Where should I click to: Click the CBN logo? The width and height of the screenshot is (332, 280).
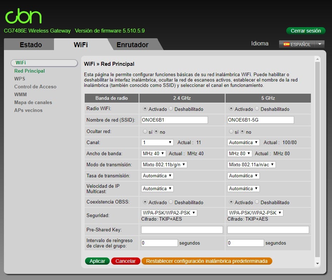23,16
